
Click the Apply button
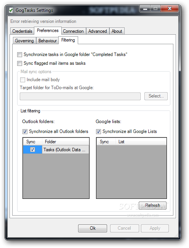[x=155, y=228]
